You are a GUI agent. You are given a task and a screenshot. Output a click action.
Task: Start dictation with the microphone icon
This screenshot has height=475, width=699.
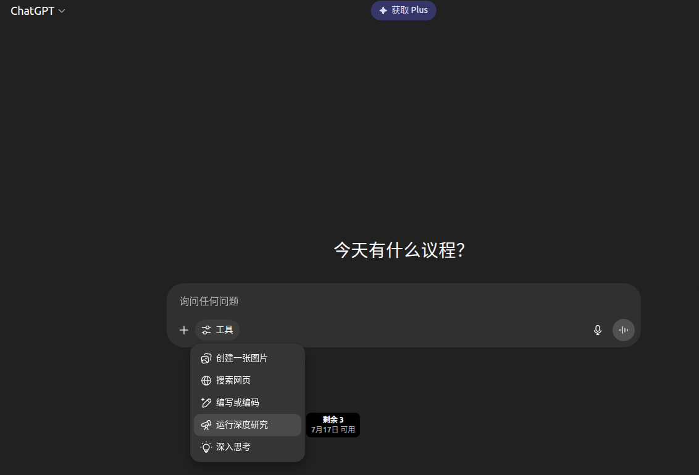[598, 330]
